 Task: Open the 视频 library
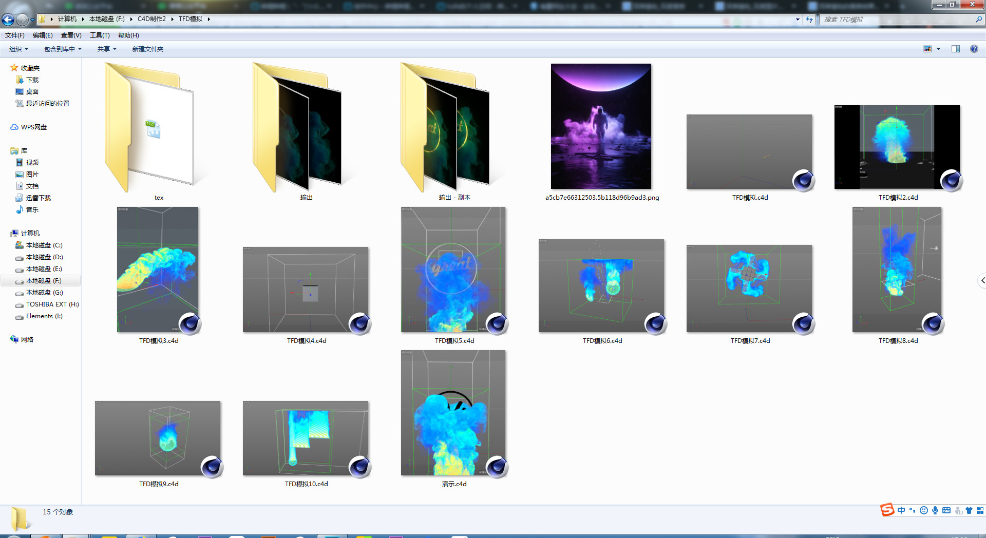click(32, 162)
